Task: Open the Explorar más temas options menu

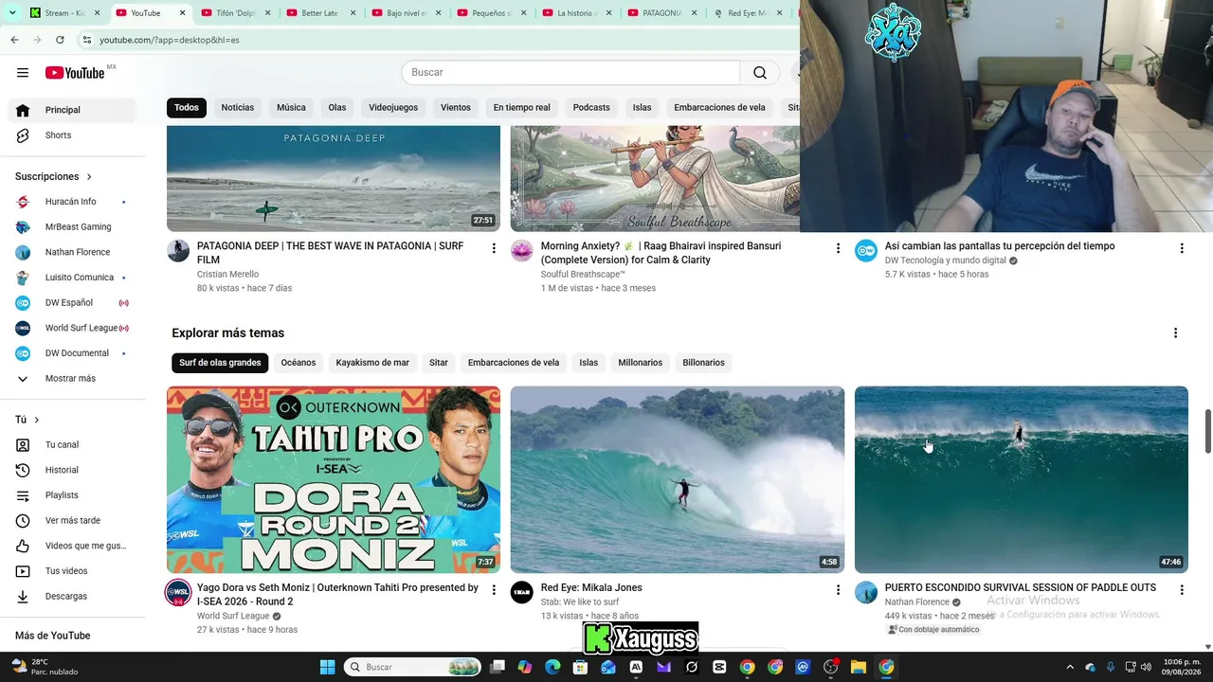Action: (1175, 333)
